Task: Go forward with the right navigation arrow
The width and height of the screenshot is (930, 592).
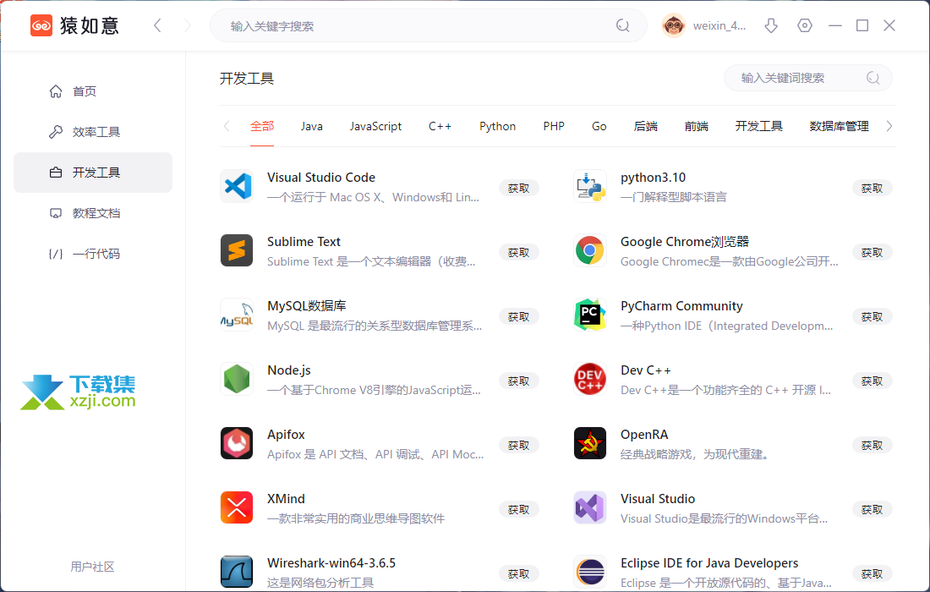Action: [188, 25]
